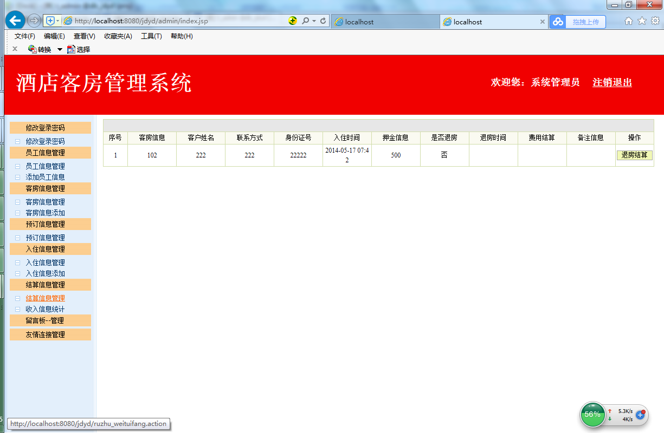Open the 入住信息添加 sidebar link
The image size is (664, 433).
(x=45, y=273)
